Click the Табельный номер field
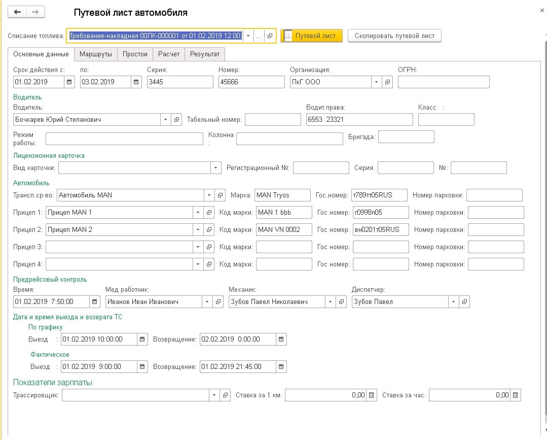The image size is (547, 440). point(273,119)
